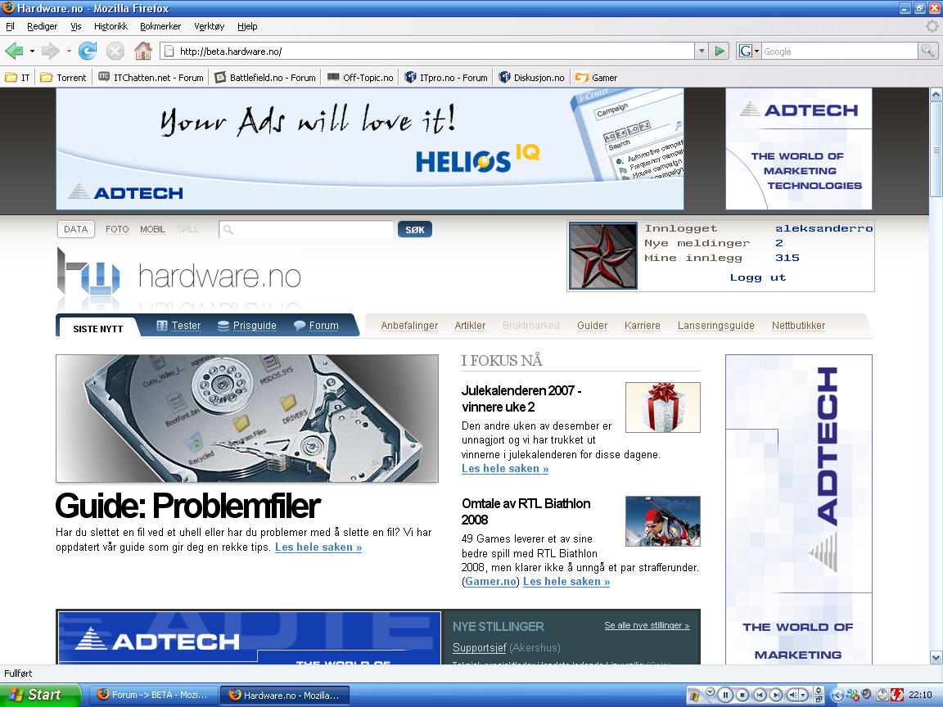Image resolution: width=943 pixels, height=707 pixels.
Task: Click the search magnifier in Google box
Action: tap(927, 51)
